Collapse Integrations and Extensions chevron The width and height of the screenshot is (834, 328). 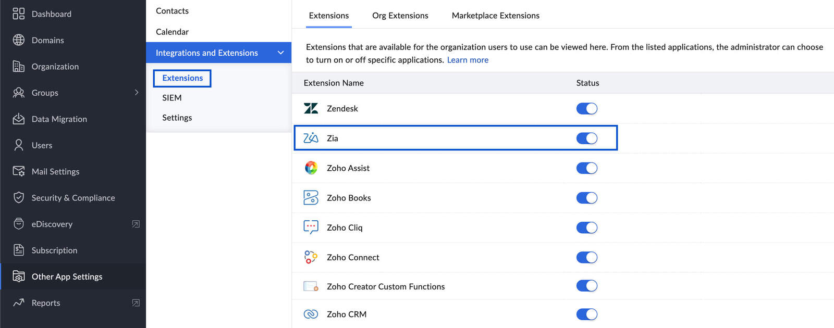pos(280,53)
